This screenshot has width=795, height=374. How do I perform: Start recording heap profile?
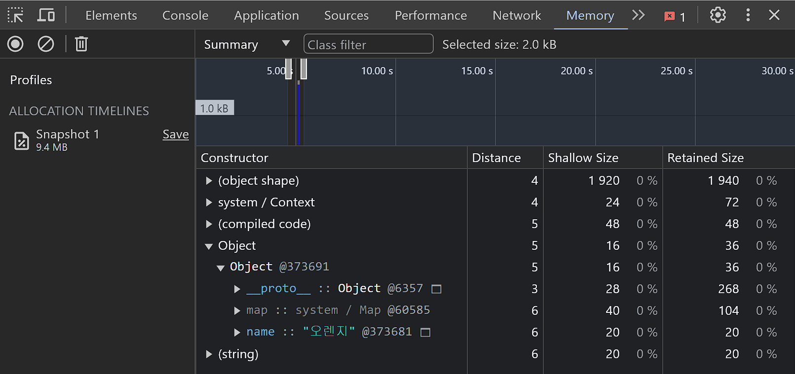click(15, 44)
